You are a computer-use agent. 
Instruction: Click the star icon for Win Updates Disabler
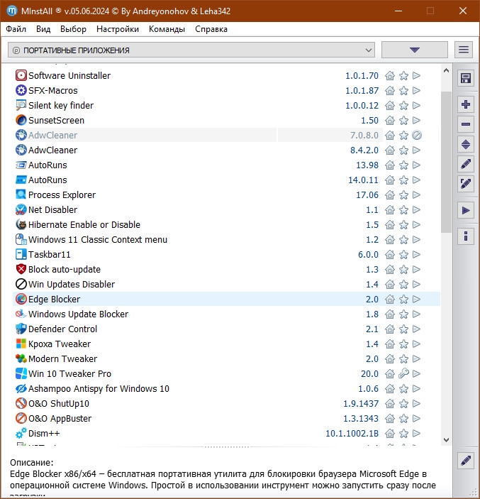tap(403, 284)
